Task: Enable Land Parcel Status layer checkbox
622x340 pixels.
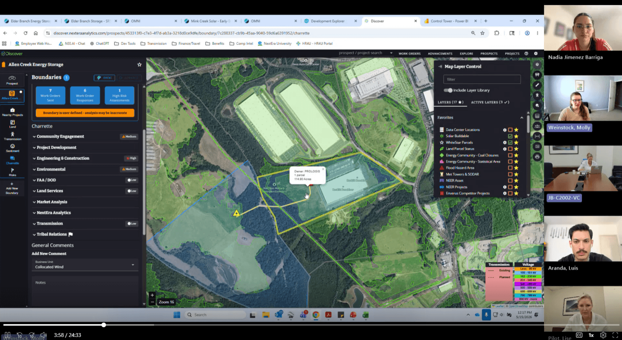Action: pos(510,149)
